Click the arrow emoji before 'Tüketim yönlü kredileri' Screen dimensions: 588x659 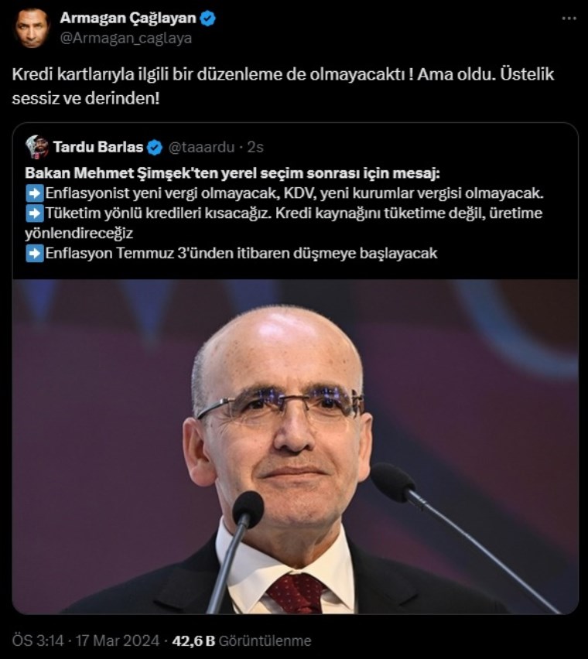tap(35, 213)
